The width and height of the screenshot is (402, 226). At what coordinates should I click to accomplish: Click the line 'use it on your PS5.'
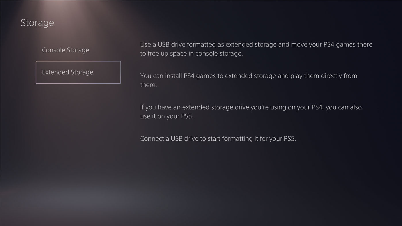click(x=167, y=117)
